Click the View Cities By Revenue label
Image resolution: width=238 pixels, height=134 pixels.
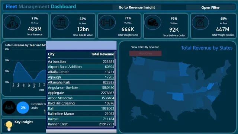[145, 47]
